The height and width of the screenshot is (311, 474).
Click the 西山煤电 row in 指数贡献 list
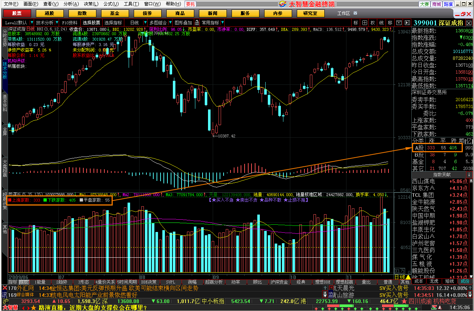440,181
